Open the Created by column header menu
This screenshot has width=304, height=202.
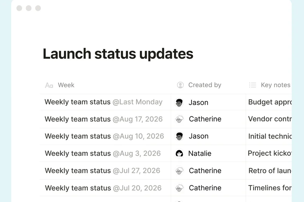(204, 85)
